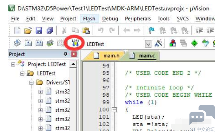Undo the last edit
Viewport: 218px width, 135px height.
(x=101, y=30)
